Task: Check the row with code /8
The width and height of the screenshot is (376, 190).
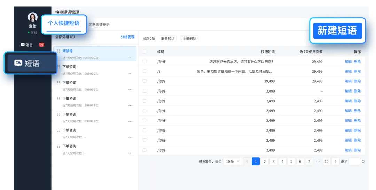Action: point(144,71)
